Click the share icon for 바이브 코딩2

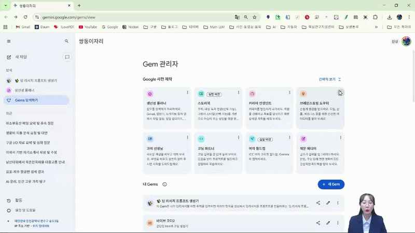(318, 223)
